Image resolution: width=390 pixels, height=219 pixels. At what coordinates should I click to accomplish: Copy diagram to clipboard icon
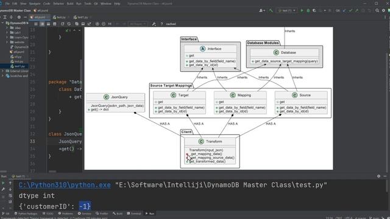tap(77, 24)
